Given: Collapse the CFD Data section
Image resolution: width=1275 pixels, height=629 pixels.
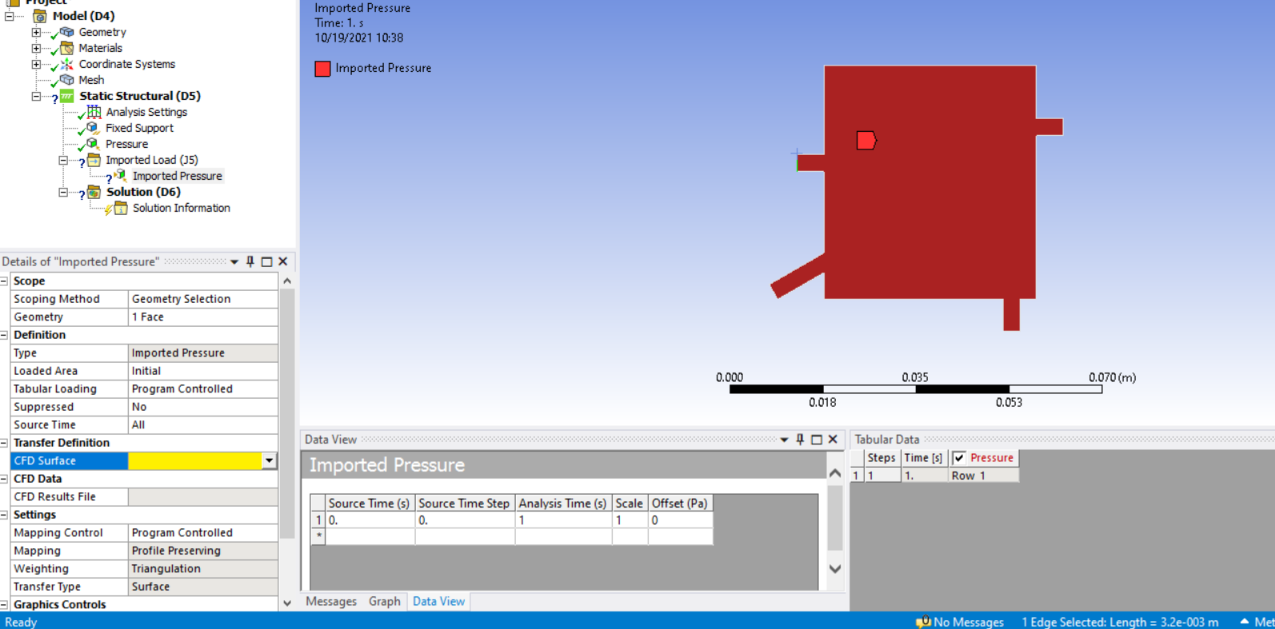Looking at the screenshot, I should tap(4, 479).
